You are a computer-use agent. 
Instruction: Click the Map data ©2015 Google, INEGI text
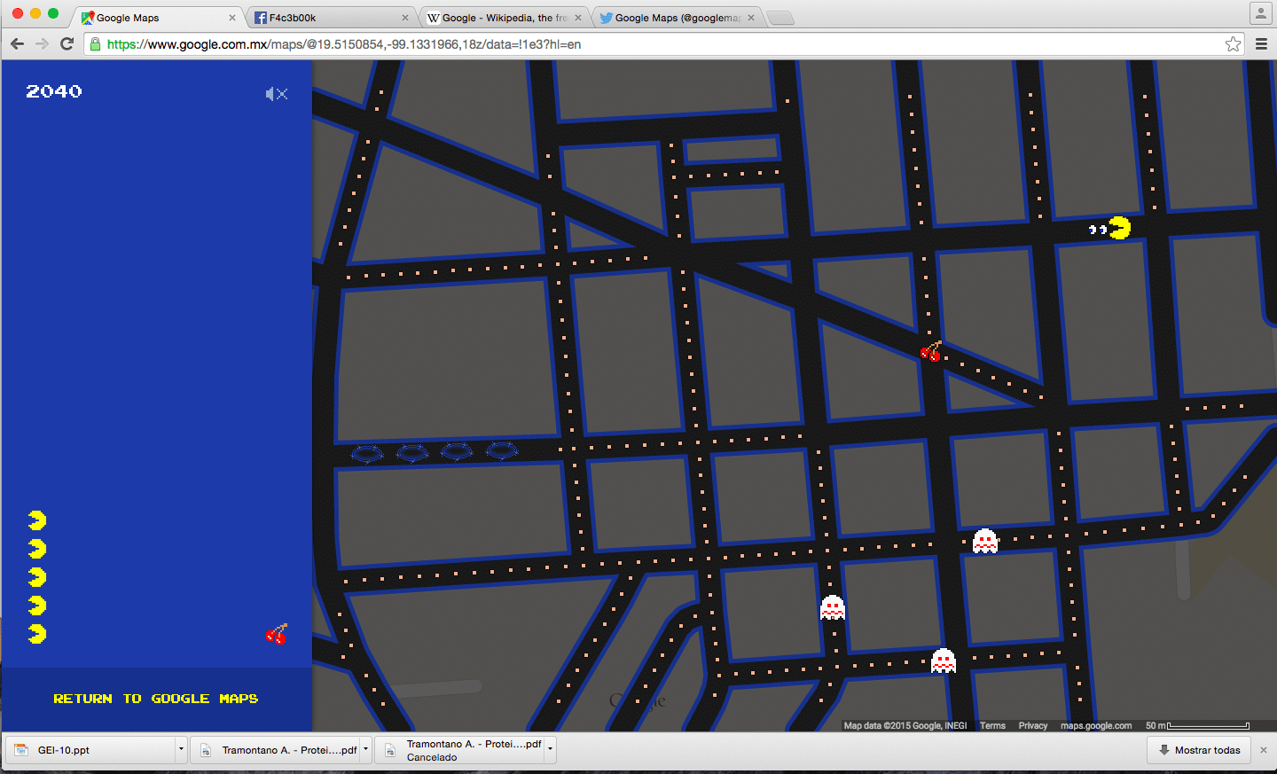click(x=905, y=725)
